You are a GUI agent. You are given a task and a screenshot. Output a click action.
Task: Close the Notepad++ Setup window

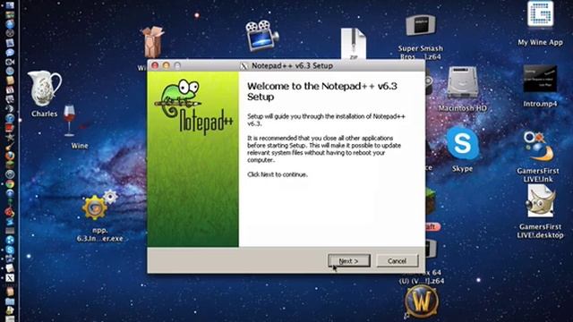[x=155, y=65]
